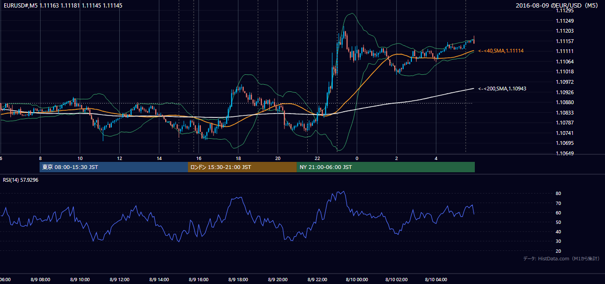Image resolution: width=605 pixels, height=284 pixels.
Task: Click the 8/9 08:00 date label
Action: 40,280
